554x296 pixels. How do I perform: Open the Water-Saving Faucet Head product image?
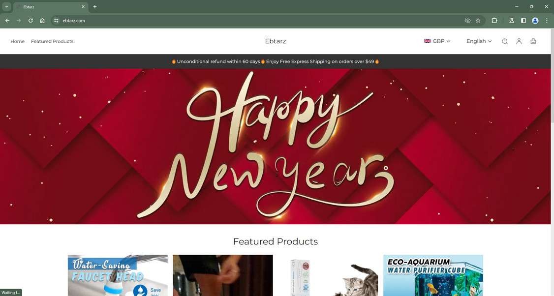click(x=118, y=275)
